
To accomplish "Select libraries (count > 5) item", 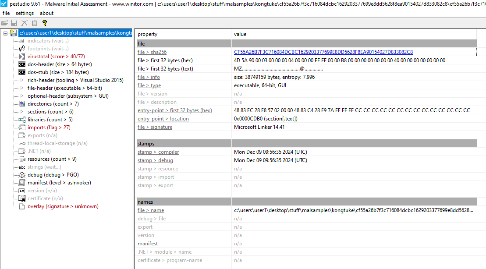I will [50, 120].
